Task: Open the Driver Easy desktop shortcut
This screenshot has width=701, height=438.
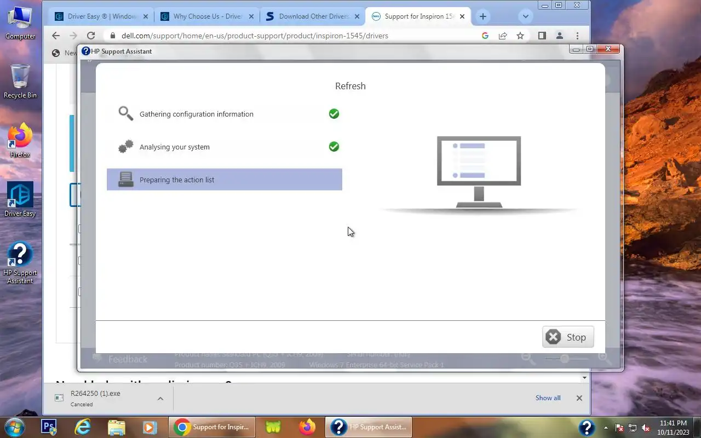Action: coord(20,199)
